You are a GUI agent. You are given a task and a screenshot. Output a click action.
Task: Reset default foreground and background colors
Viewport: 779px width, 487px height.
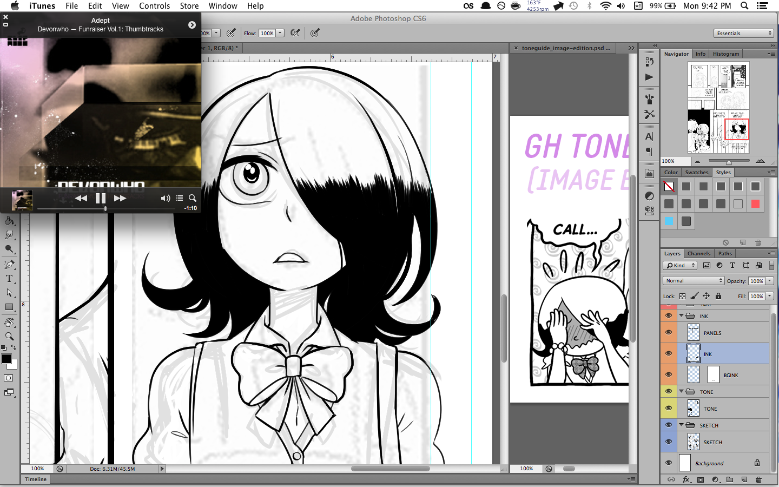(4, 347)
